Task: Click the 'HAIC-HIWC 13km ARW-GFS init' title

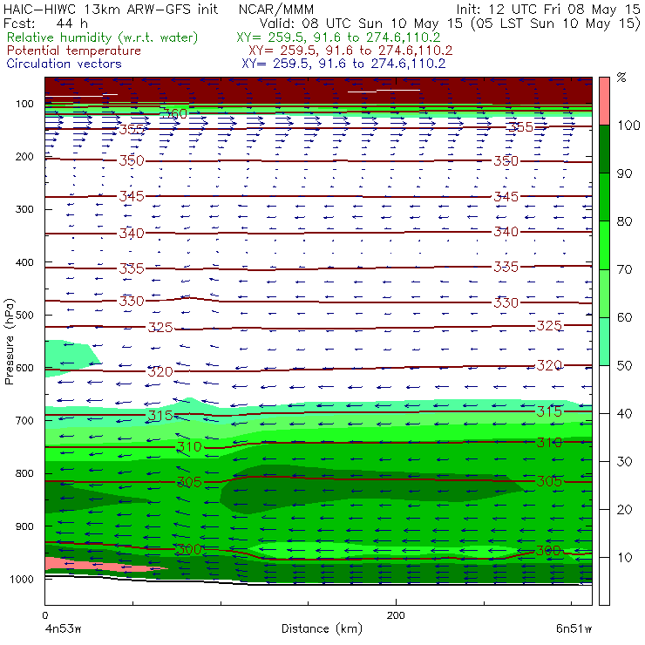Action: pos(111,9)
